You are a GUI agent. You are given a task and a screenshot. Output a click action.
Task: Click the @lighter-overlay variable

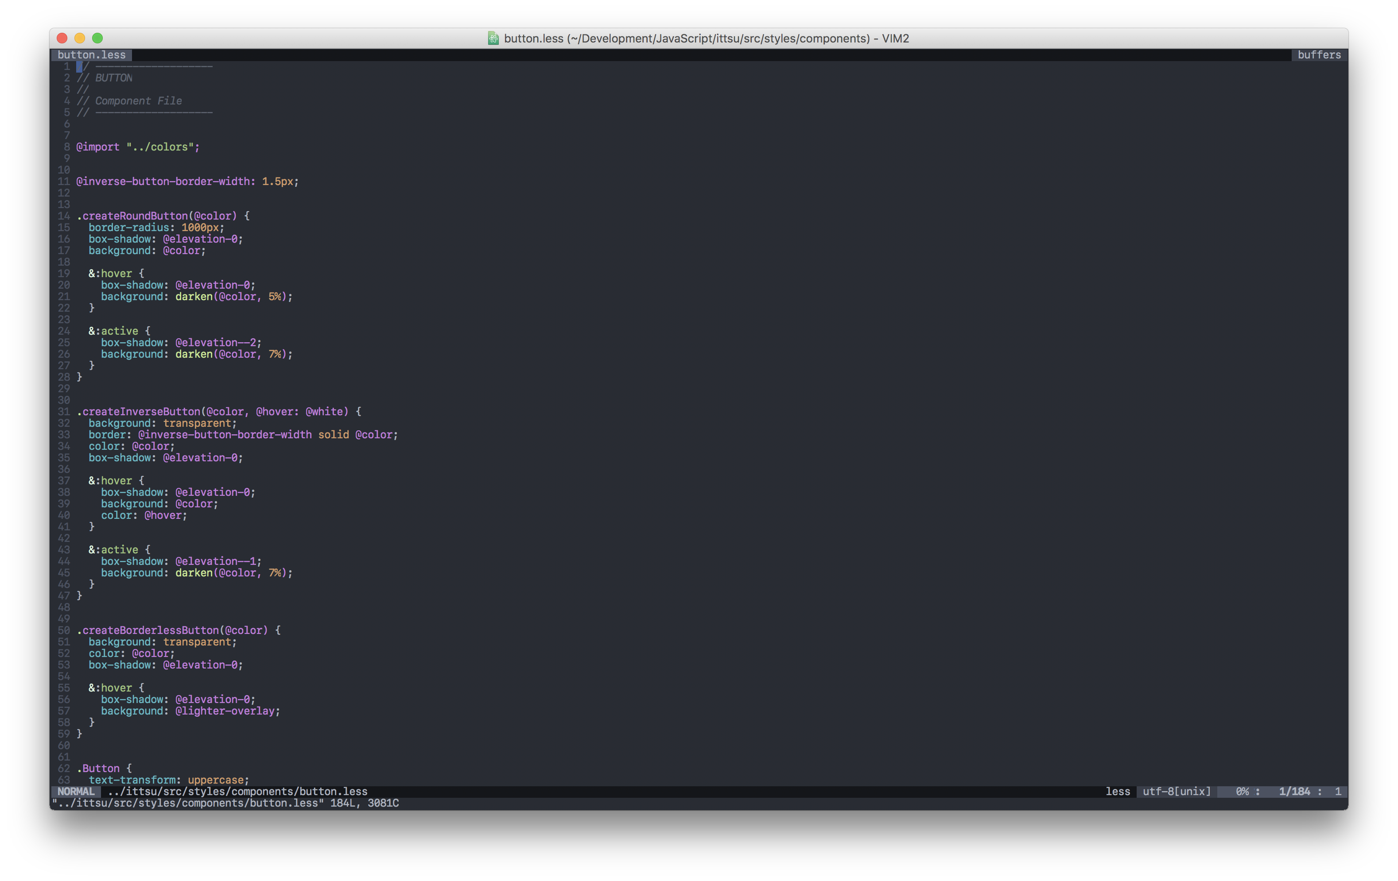(x=225, y=711)
